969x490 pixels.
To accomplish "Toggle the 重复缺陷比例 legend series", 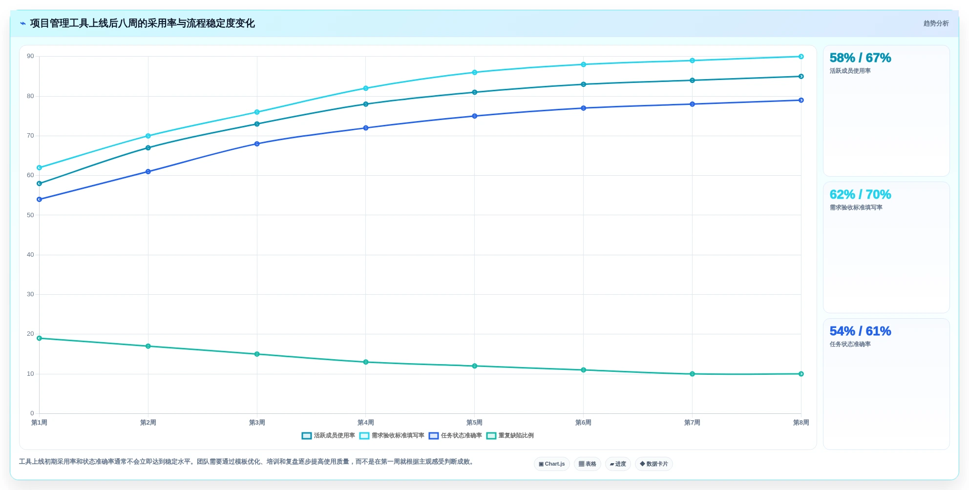I will coord(510,436).
